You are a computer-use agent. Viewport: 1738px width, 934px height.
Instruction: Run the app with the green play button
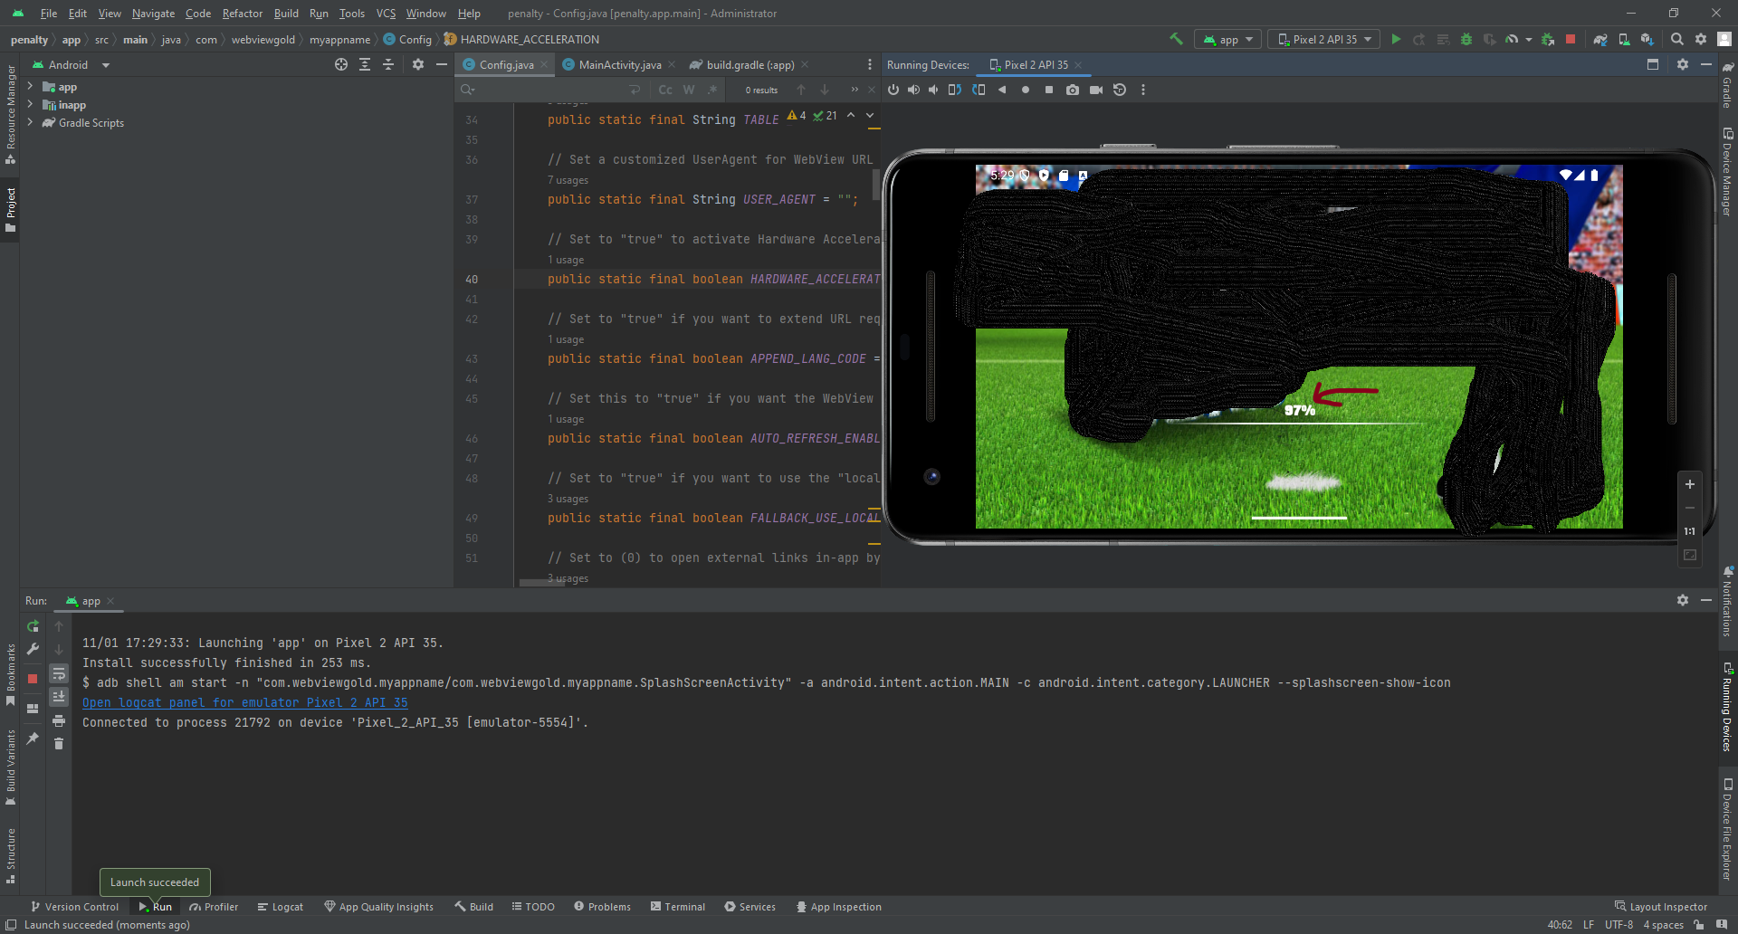point(1396,39)
